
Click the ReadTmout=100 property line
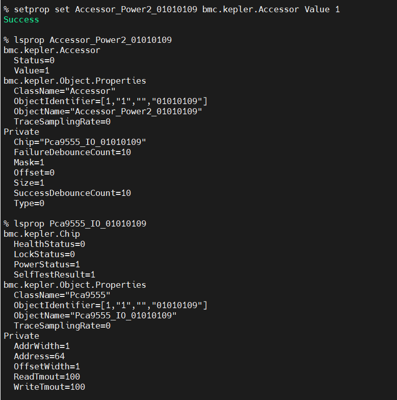click(x=46, y=377)
